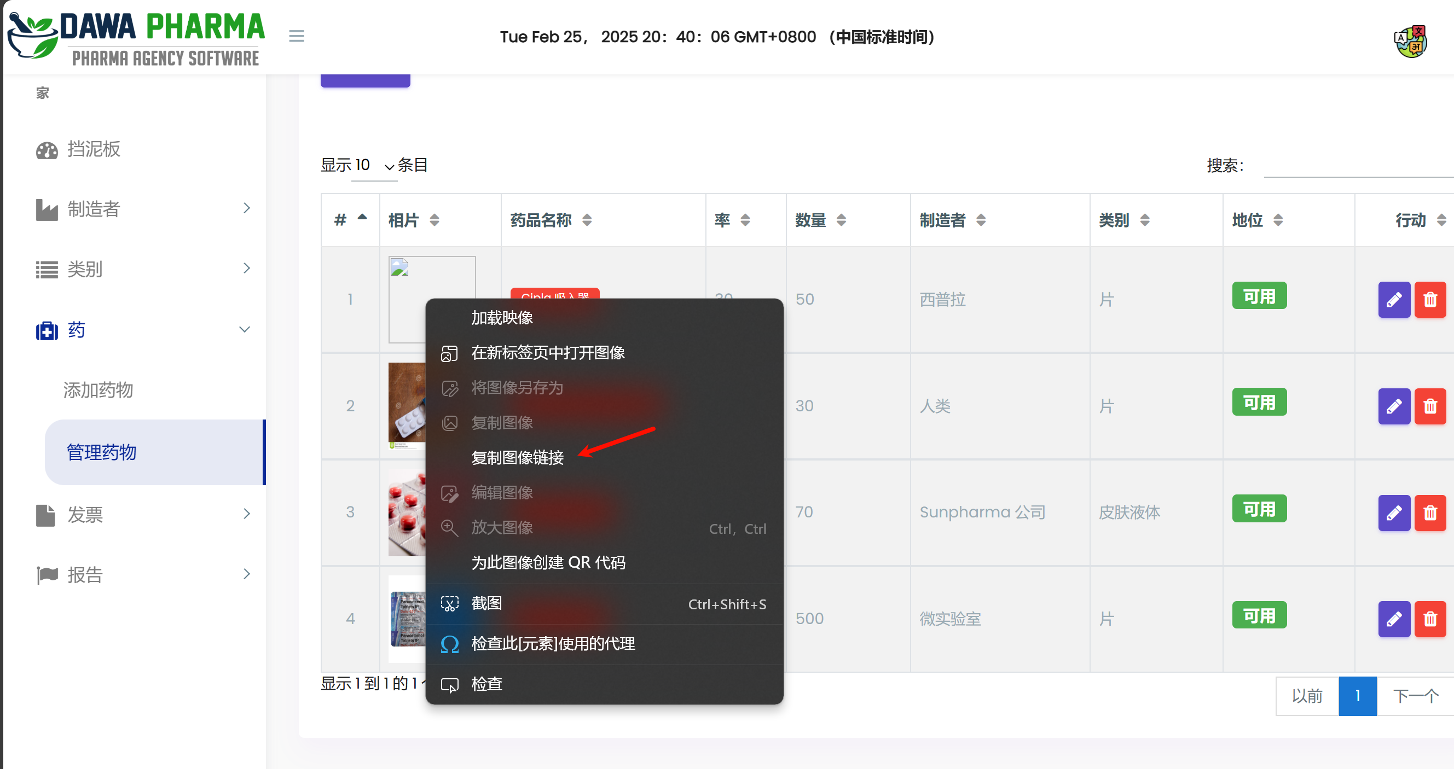Go to page 1 pagination button
Screen dimensions: 1454x769
(1358, 696)
